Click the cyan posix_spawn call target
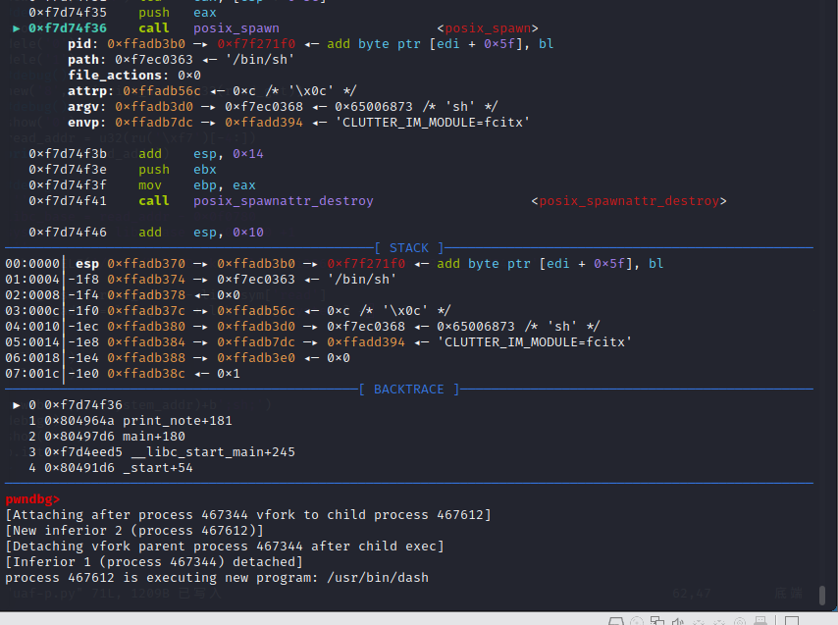The height and width of the screenshot is (625, 838). click(x=236, y=28)
